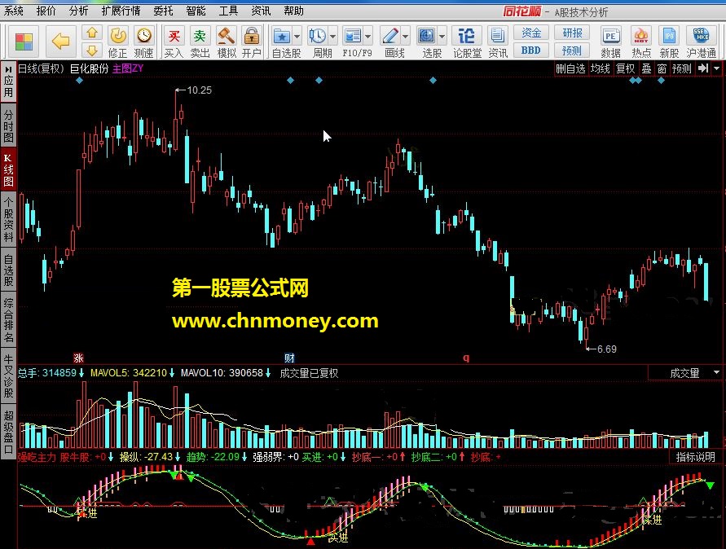Open the 自选股 side tab
Viewport: 726px width, 549px height.
[x=8, y=270]
